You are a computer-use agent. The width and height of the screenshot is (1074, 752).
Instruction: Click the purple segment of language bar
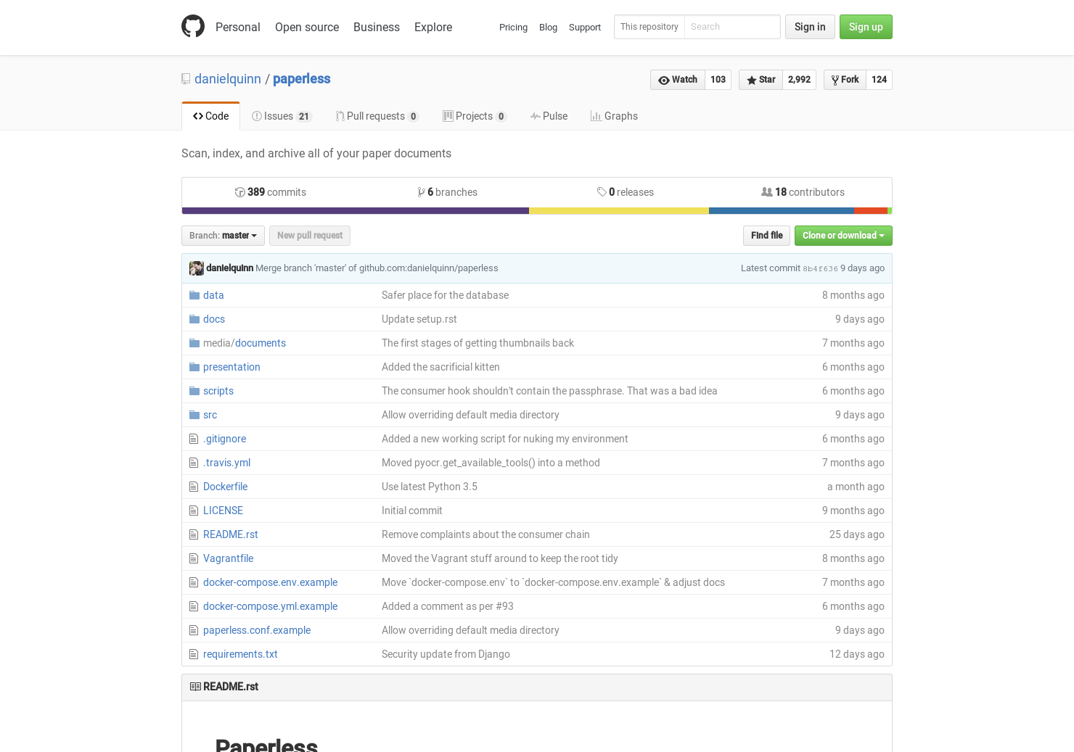click(x=356, y=211)
